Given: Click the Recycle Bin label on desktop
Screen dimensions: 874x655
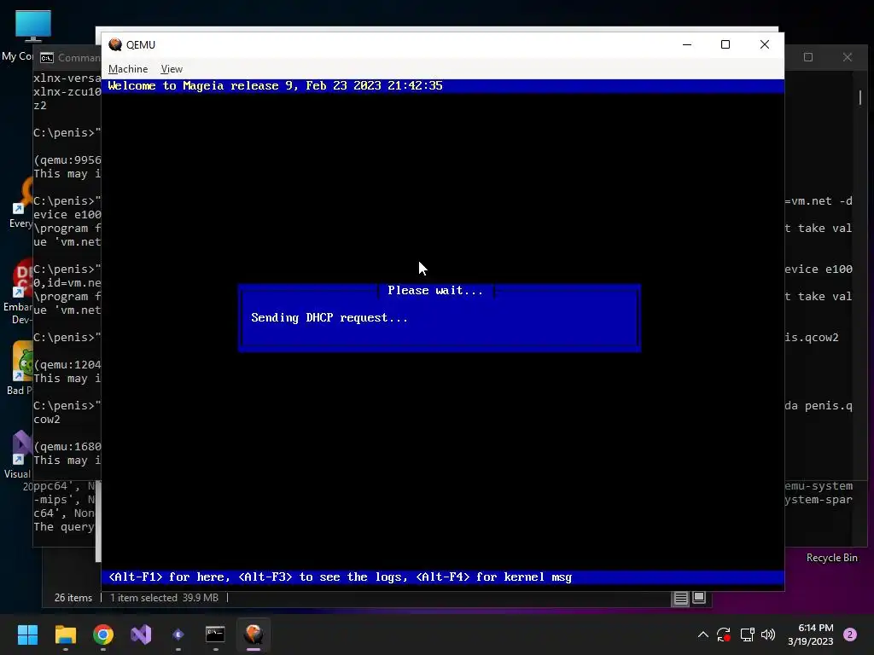Looking at the screenshot, I should [x=831, y=558].
